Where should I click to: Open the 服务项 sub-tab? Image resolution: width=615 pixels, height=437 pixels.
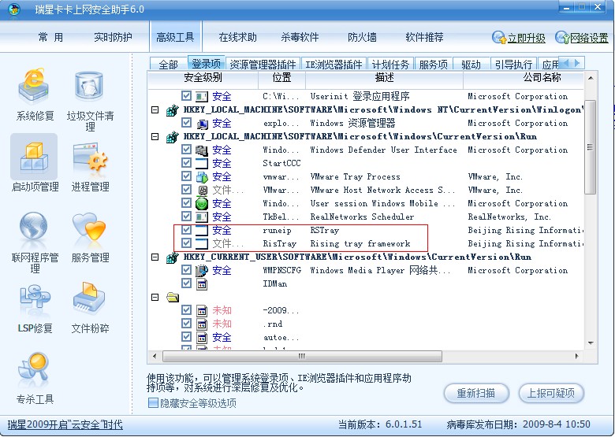[x=433, y=64]
